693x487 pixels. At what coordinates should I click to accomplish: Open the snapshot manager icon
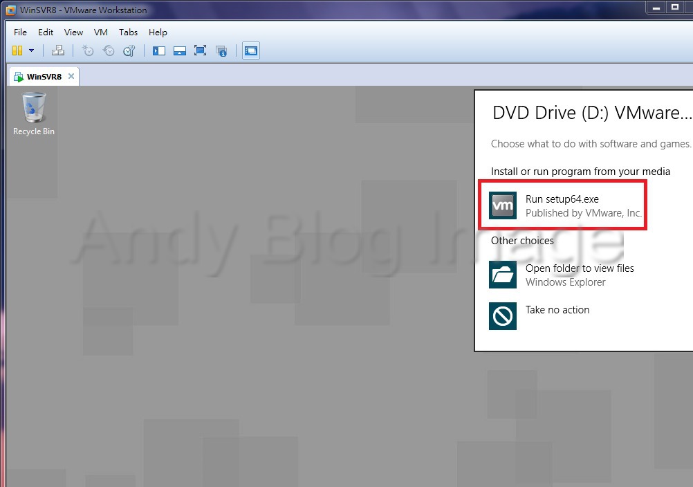tap(129, 50)
